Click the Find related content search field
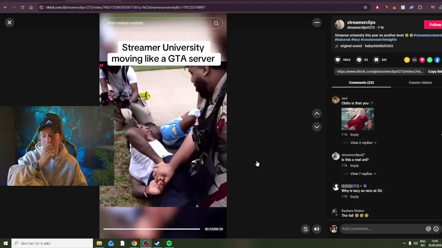 (157, 23)
